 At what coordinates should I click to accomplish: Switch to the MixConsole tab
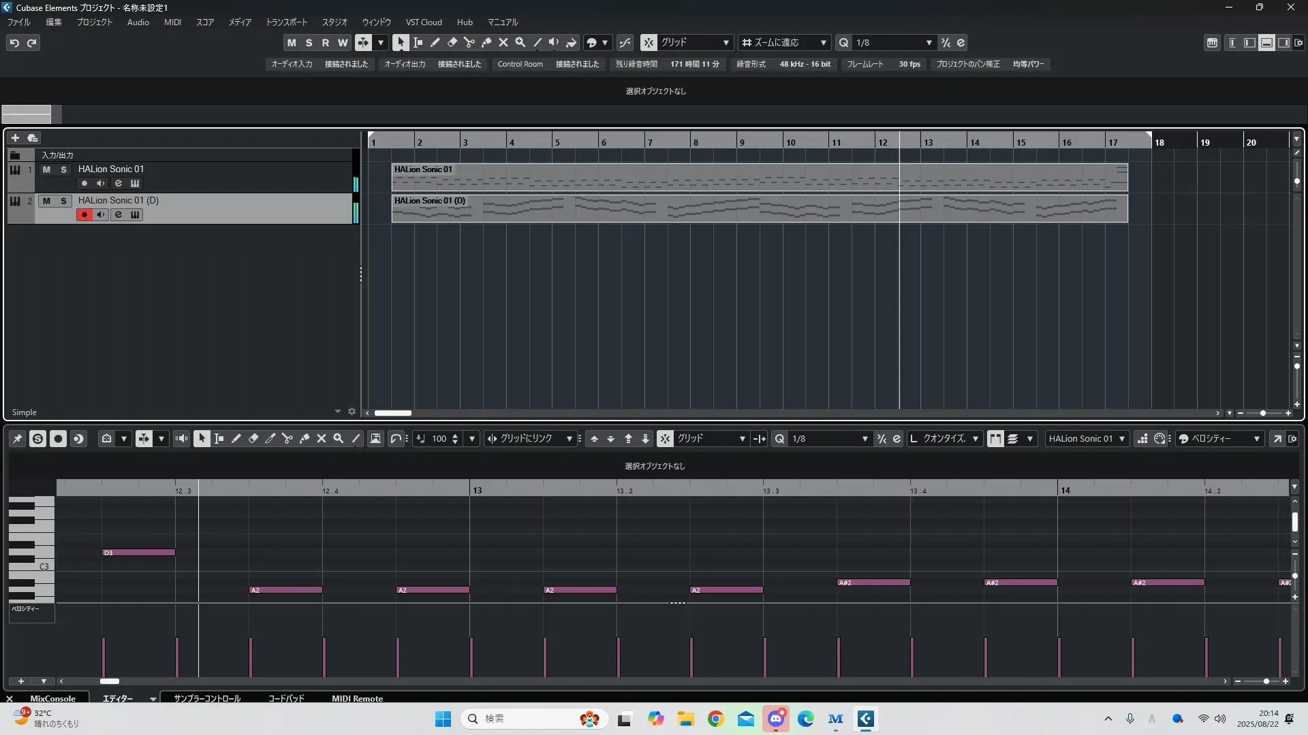(x=52, y=698)
